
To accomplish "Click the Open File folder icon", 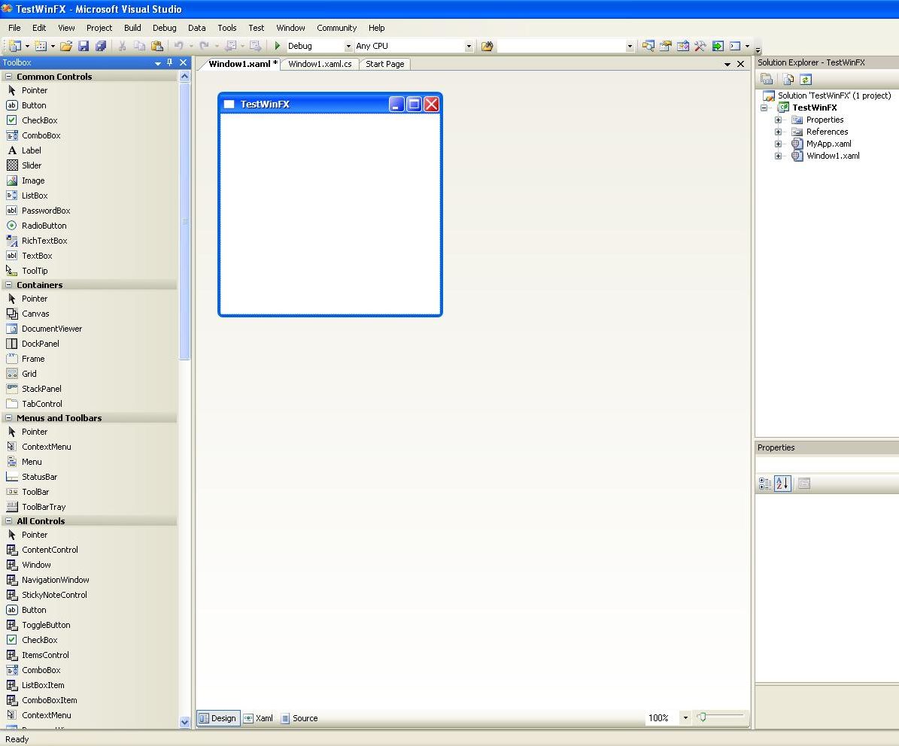I will tap(66, 46).
